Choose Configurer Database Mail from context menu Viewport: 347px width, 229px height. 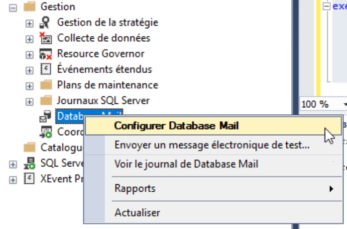click(177, 126)
